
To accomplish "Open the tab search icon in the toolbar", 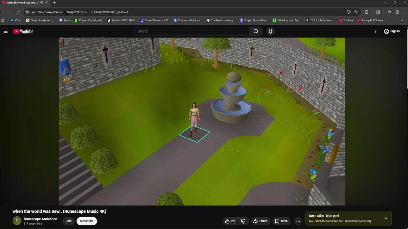I will point(378,12).
